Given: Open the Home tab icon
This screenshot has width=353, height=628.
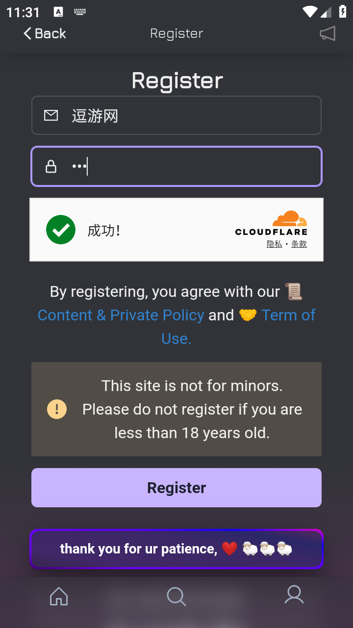Looking at the screenshot, I should click(59, 596).
